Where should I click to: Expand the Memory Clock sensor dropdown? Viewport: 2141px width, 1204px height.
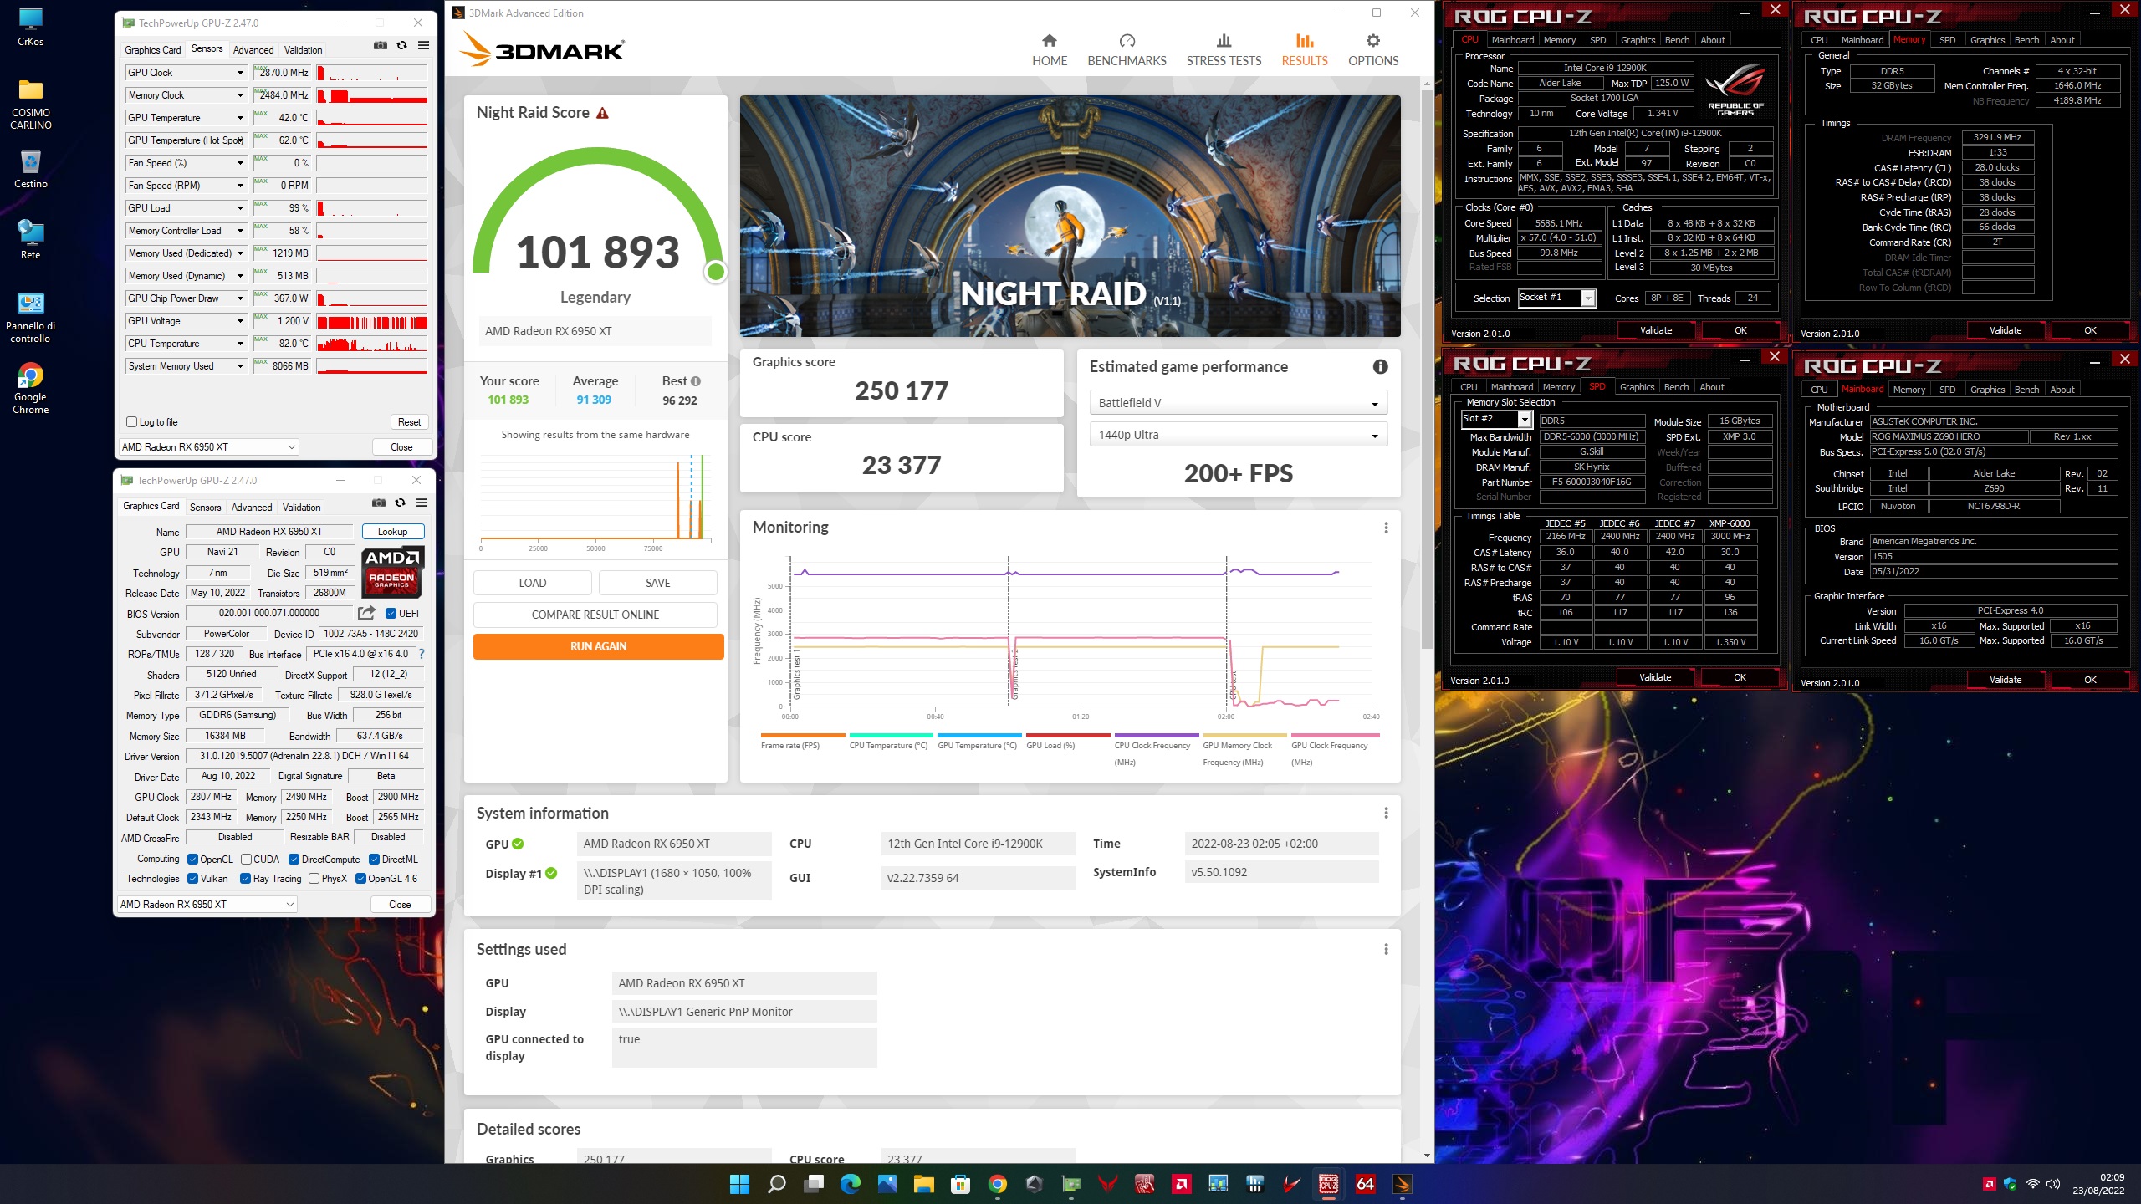pos(240,95)
